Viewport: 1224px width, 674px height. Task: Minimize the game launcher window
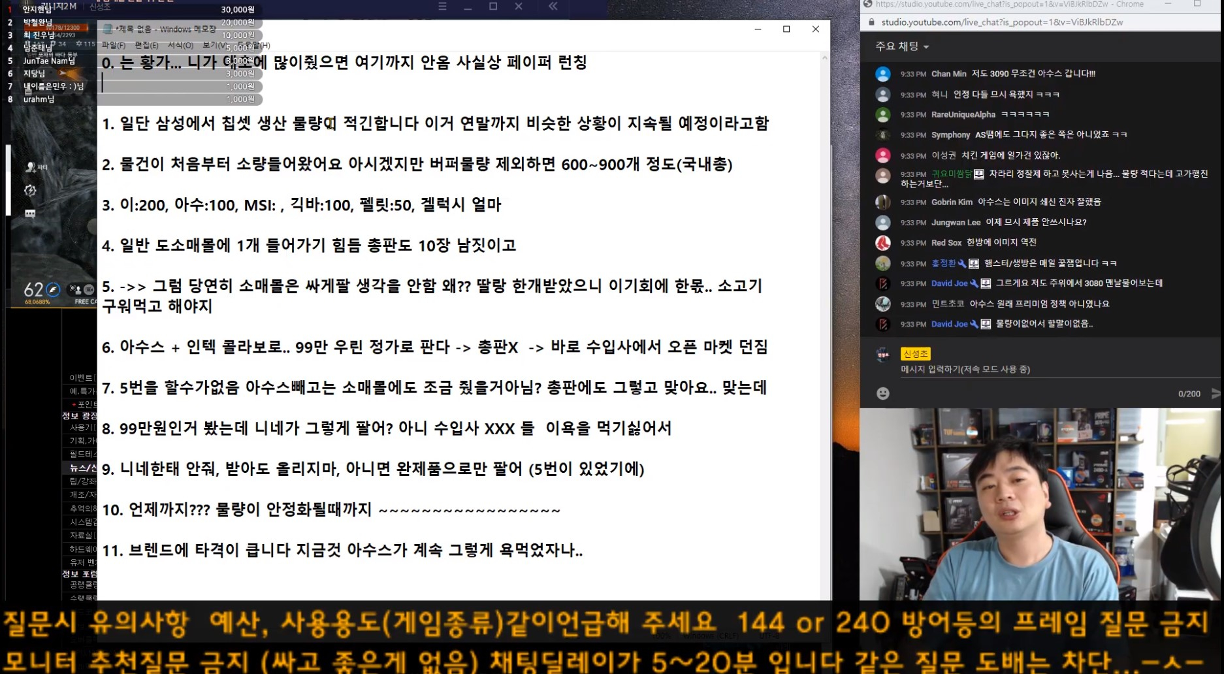coord(468,7)
